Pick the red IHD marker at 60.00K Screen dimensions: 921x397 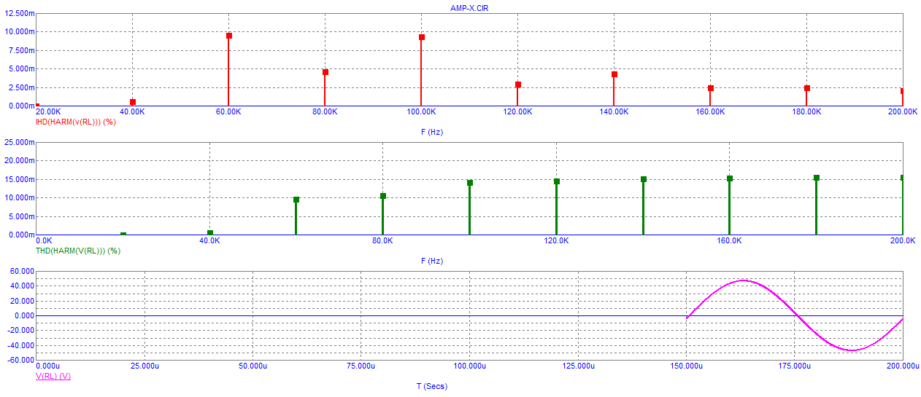click(x=228, y=36)
